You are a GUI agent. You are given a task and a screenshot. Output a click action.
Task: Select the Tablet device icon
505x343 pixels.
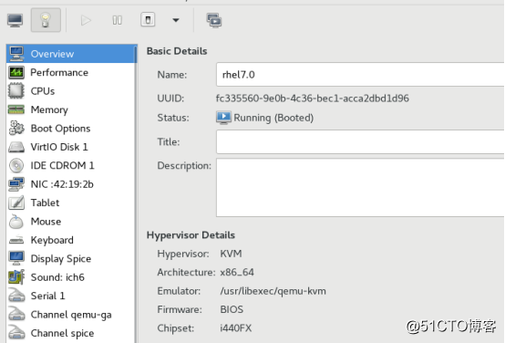click(16, 203)
